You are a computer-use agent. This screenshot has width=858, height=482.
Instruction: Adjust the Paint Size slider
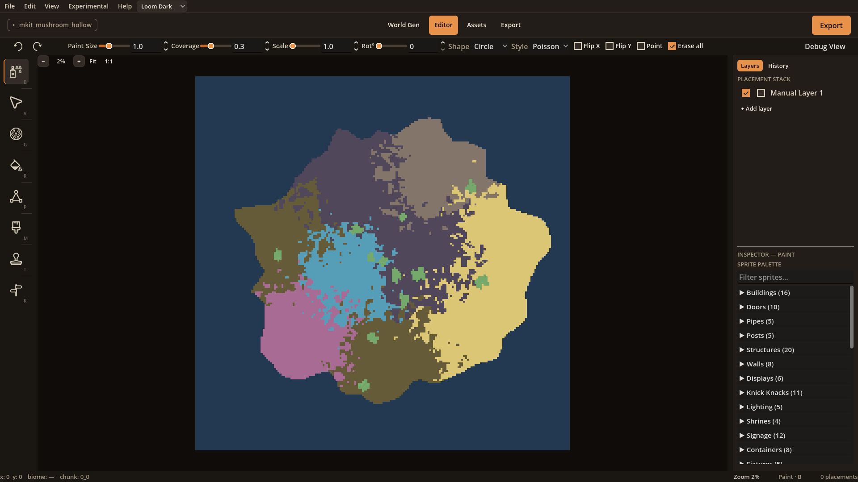click(x=114, y=46)
